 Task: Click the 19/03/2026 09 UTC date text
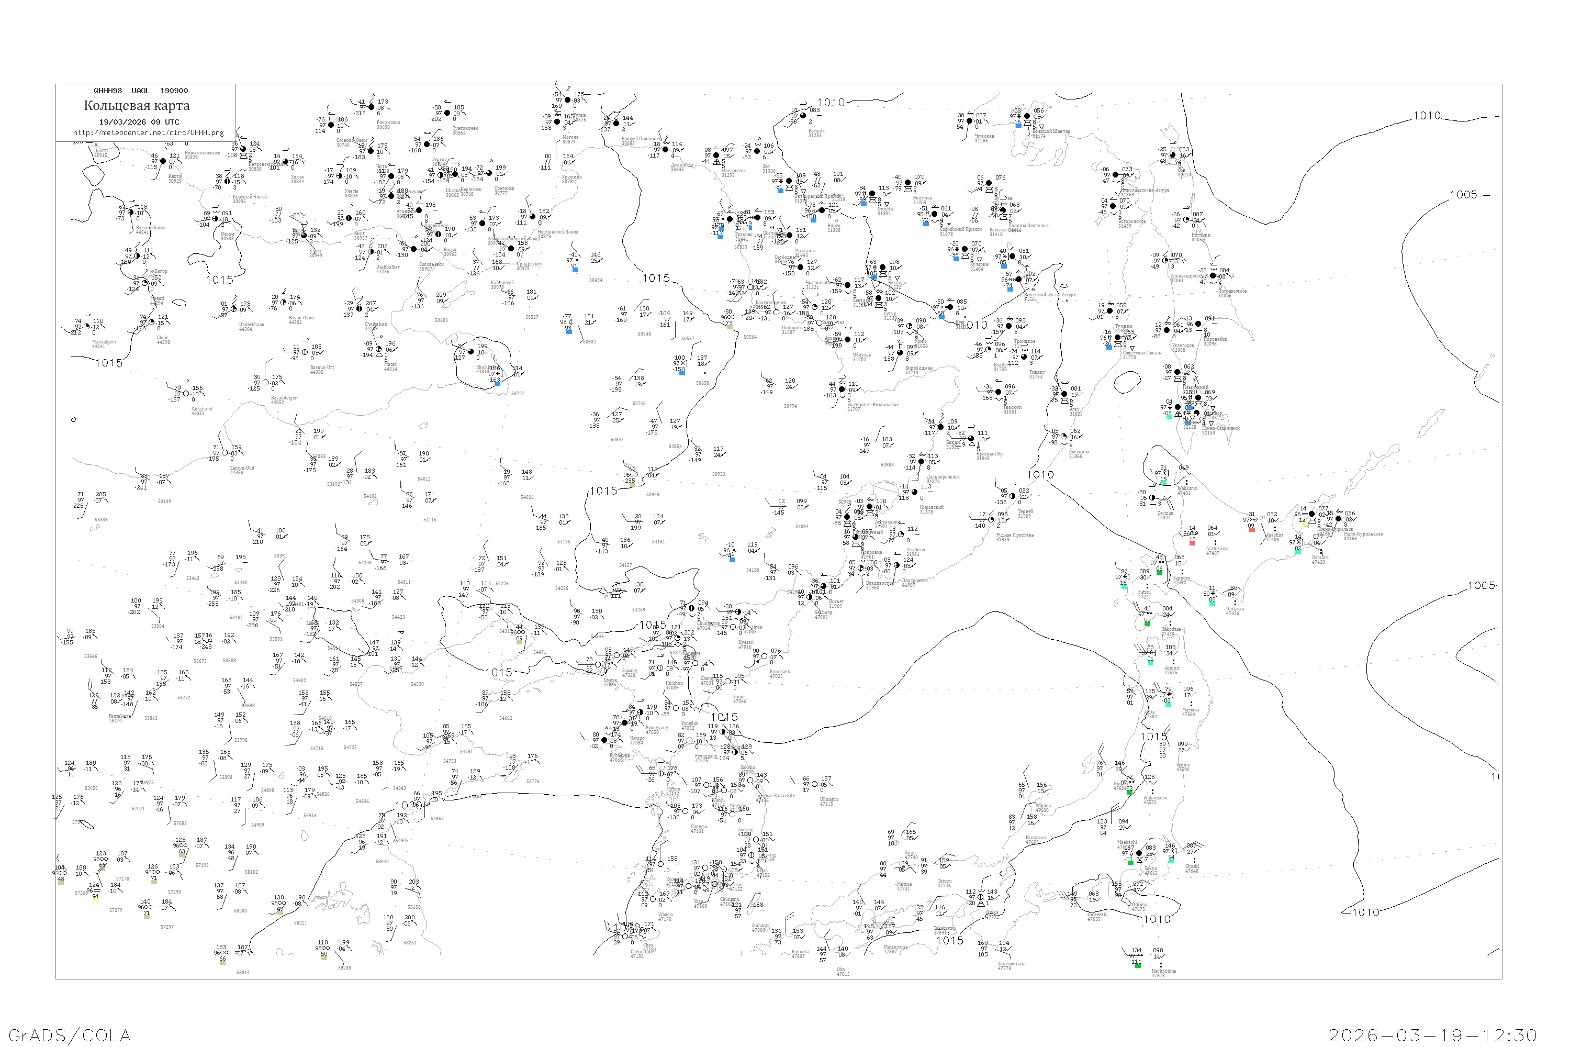pos(139,122)
